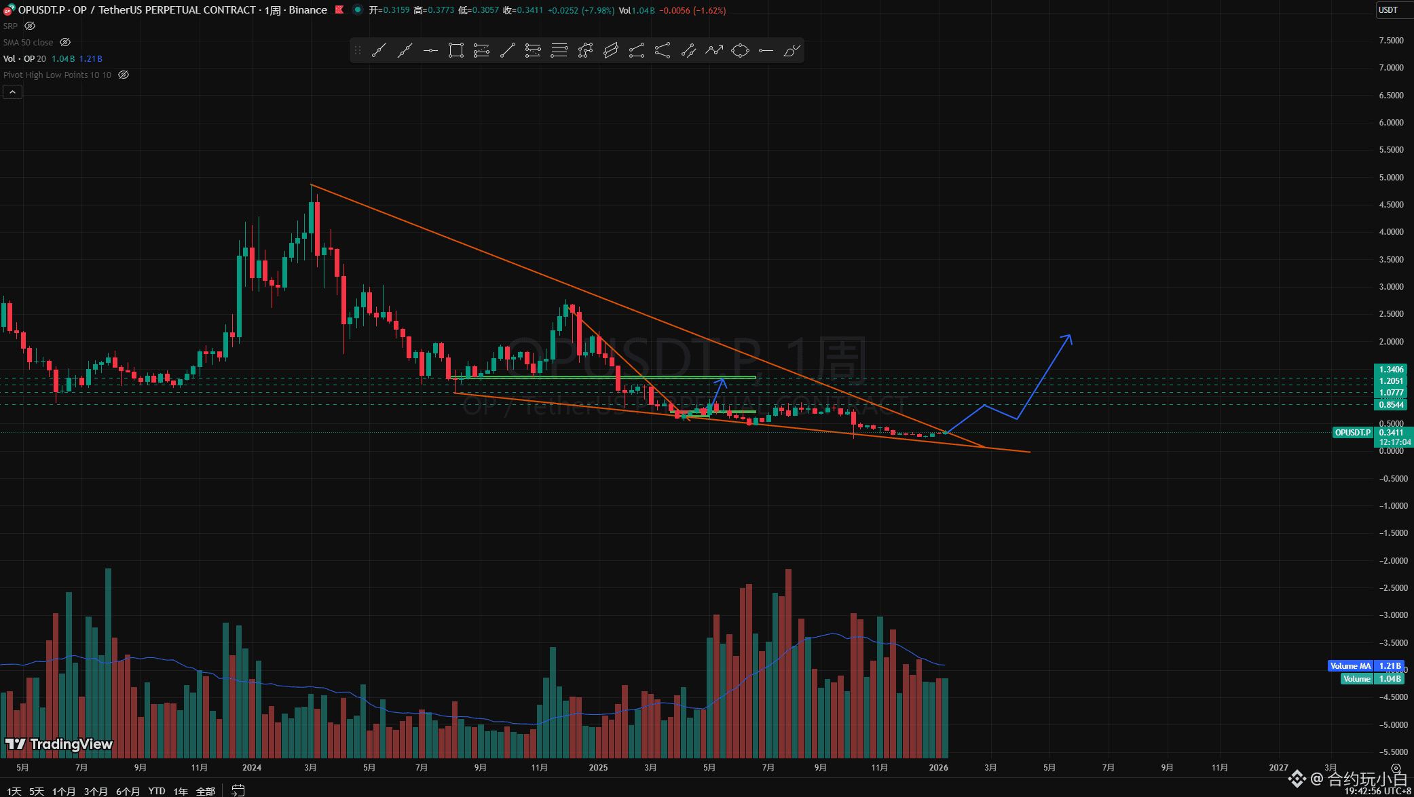The image size is (1414, 797).
Task: Switch to the 1个月 time range
Action: 64,791
